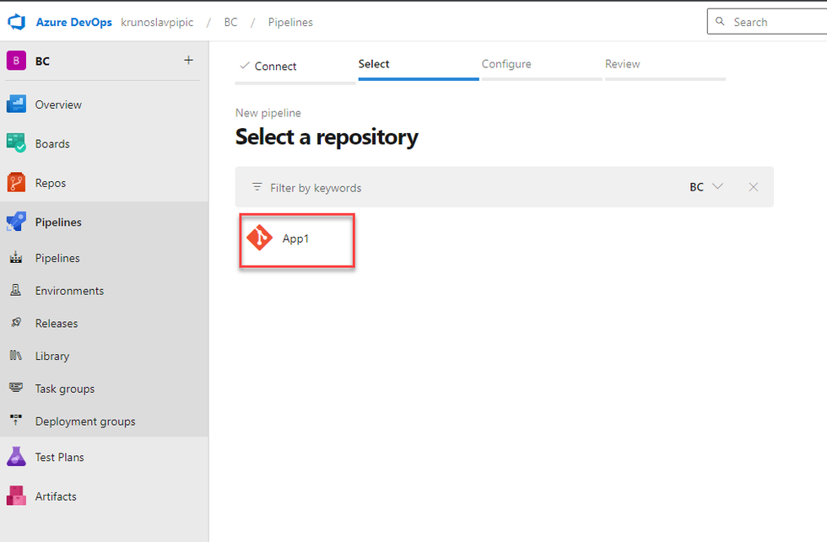
Task: Click the Task groups icon
Action: coord(16,389)
